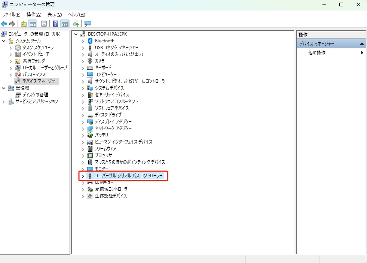367x263 pixels.
Task: Click the Back arrow toolbar button
Action: click(4, 24)
